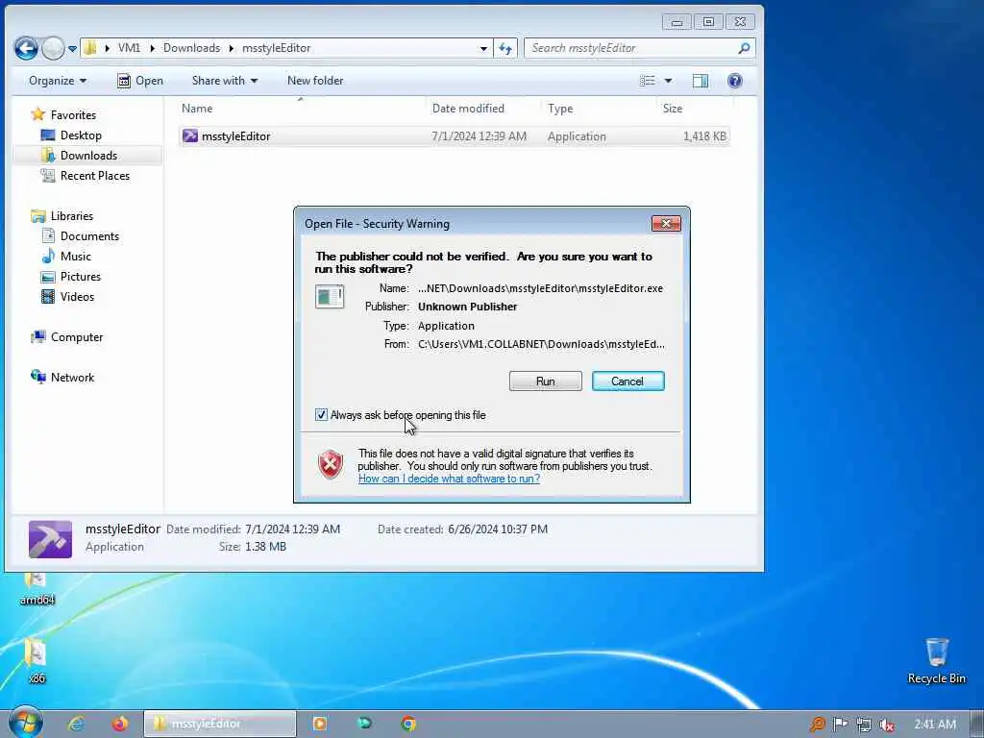Select the msstyleEditor file row
Viewport: 984px width, 738px height.
454,136
